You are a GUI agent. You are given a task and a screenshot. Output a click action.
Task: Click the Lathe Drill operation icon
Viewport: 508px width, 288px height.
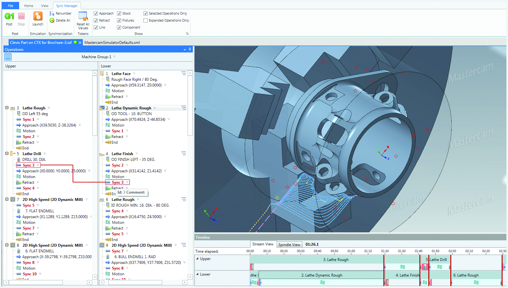[x=13, y=154]
